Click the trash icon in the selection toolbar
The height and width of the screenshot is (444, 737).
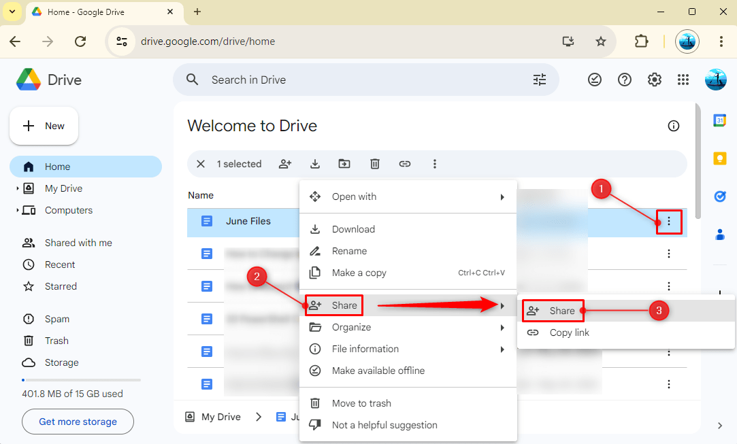(375, 164)
